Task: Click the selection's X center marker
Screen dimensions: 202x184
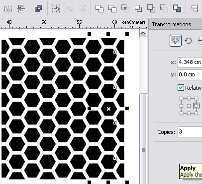Action: tap(108, 109)
